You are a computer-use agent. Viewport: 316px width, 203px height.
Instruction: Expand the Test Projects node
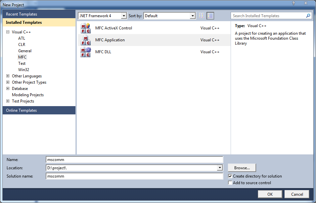click(8, 101)
